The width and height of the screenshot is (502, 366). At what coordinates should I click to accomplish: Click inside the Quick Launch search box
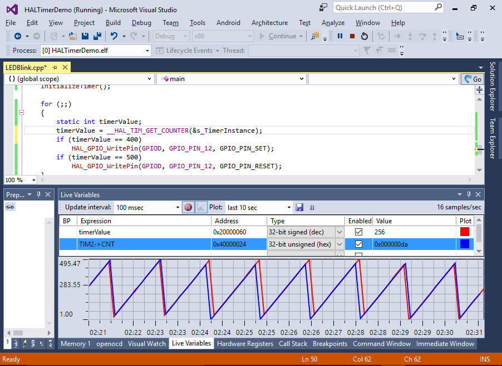pyautogui.click(x=384, y=7)
